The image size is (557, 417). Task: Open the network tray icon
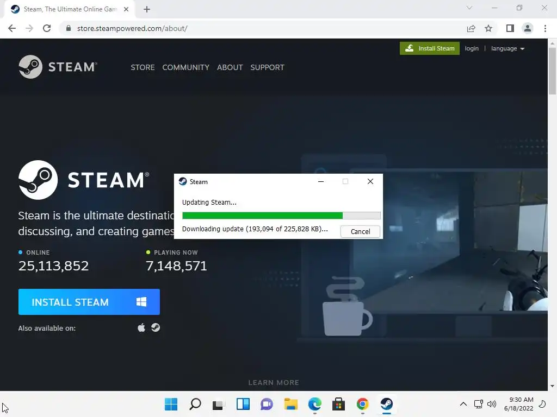click(x=479, y=404)
